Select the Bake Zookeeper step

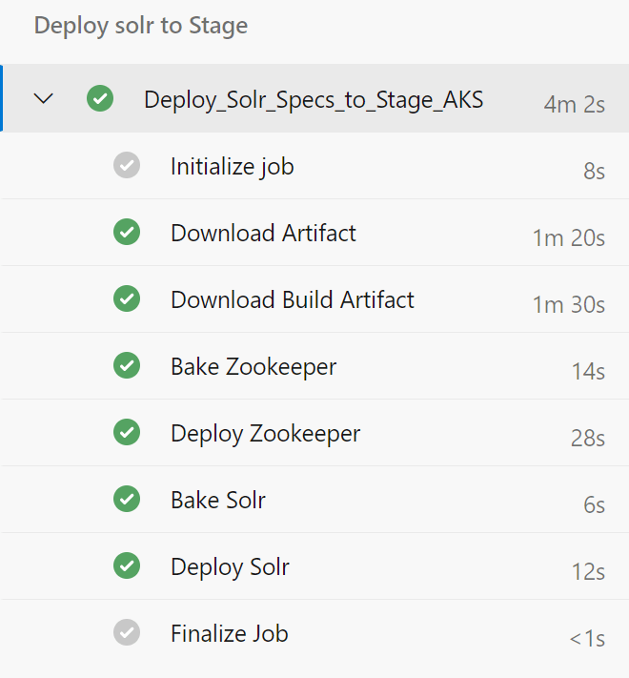(253, 367)
